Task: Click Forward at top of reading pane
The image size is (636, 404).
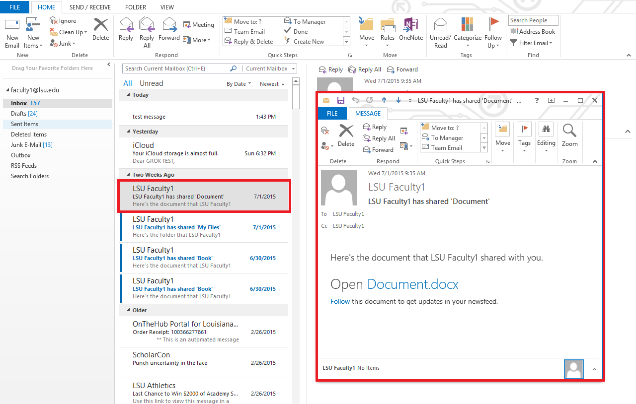Action: point(402,69)
